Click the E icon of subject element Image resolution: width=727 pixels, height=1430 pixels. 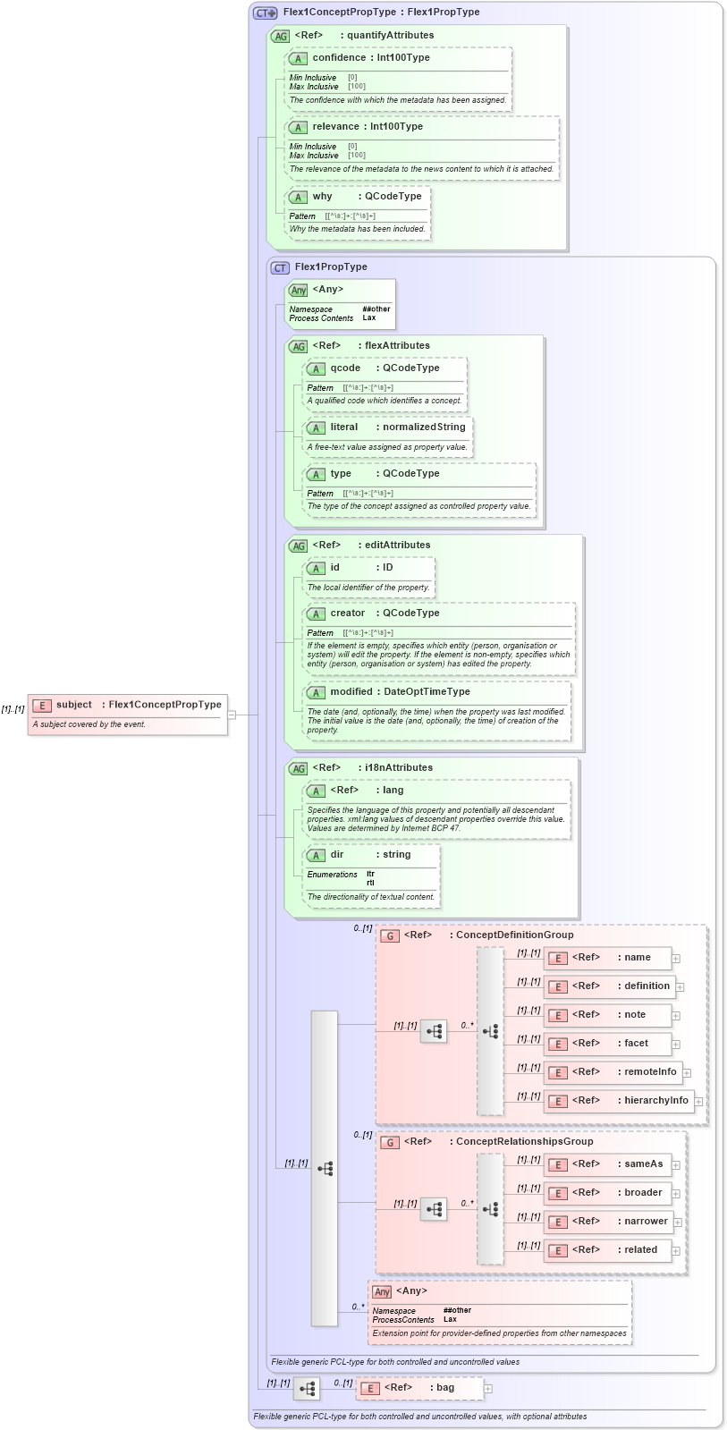tap(41, 706)
